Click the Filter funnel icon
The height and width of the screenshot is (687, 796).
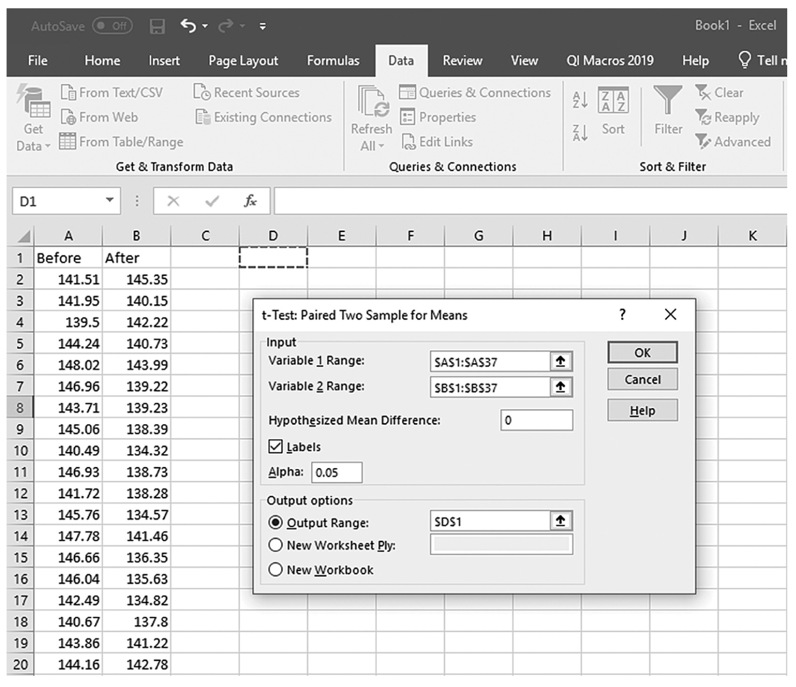click(x=668, y=100)
